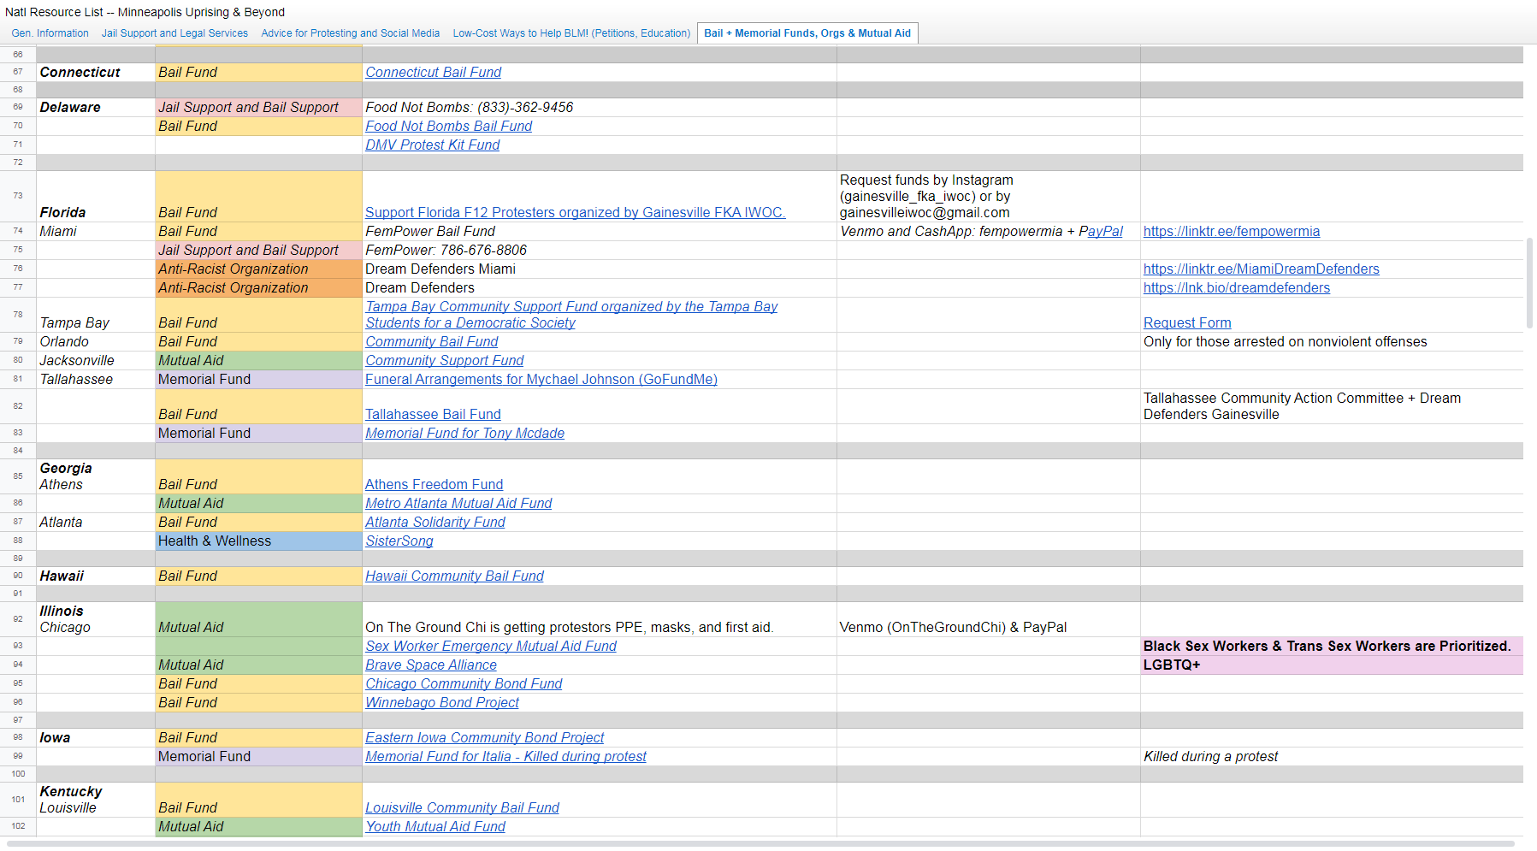
Task: Open the Brave Space Alliance link
Action: (431, 665)
